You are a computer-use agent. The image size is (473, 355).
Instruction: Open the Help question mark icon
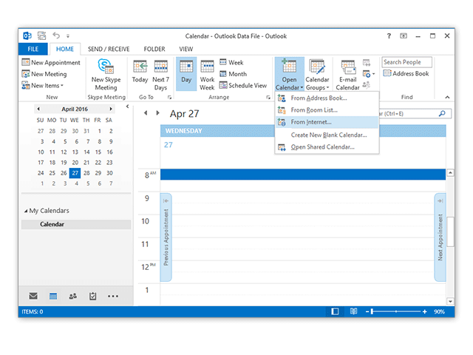point(389,36)
